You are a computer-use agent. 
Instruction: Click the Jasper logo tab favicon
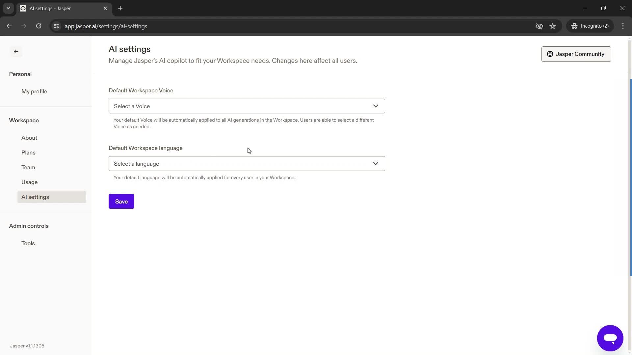pos(22,8)
